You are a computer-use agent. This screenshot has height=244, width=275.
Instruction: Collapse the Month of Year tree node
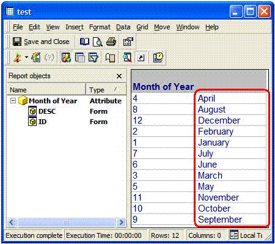(x=13, y=101)
